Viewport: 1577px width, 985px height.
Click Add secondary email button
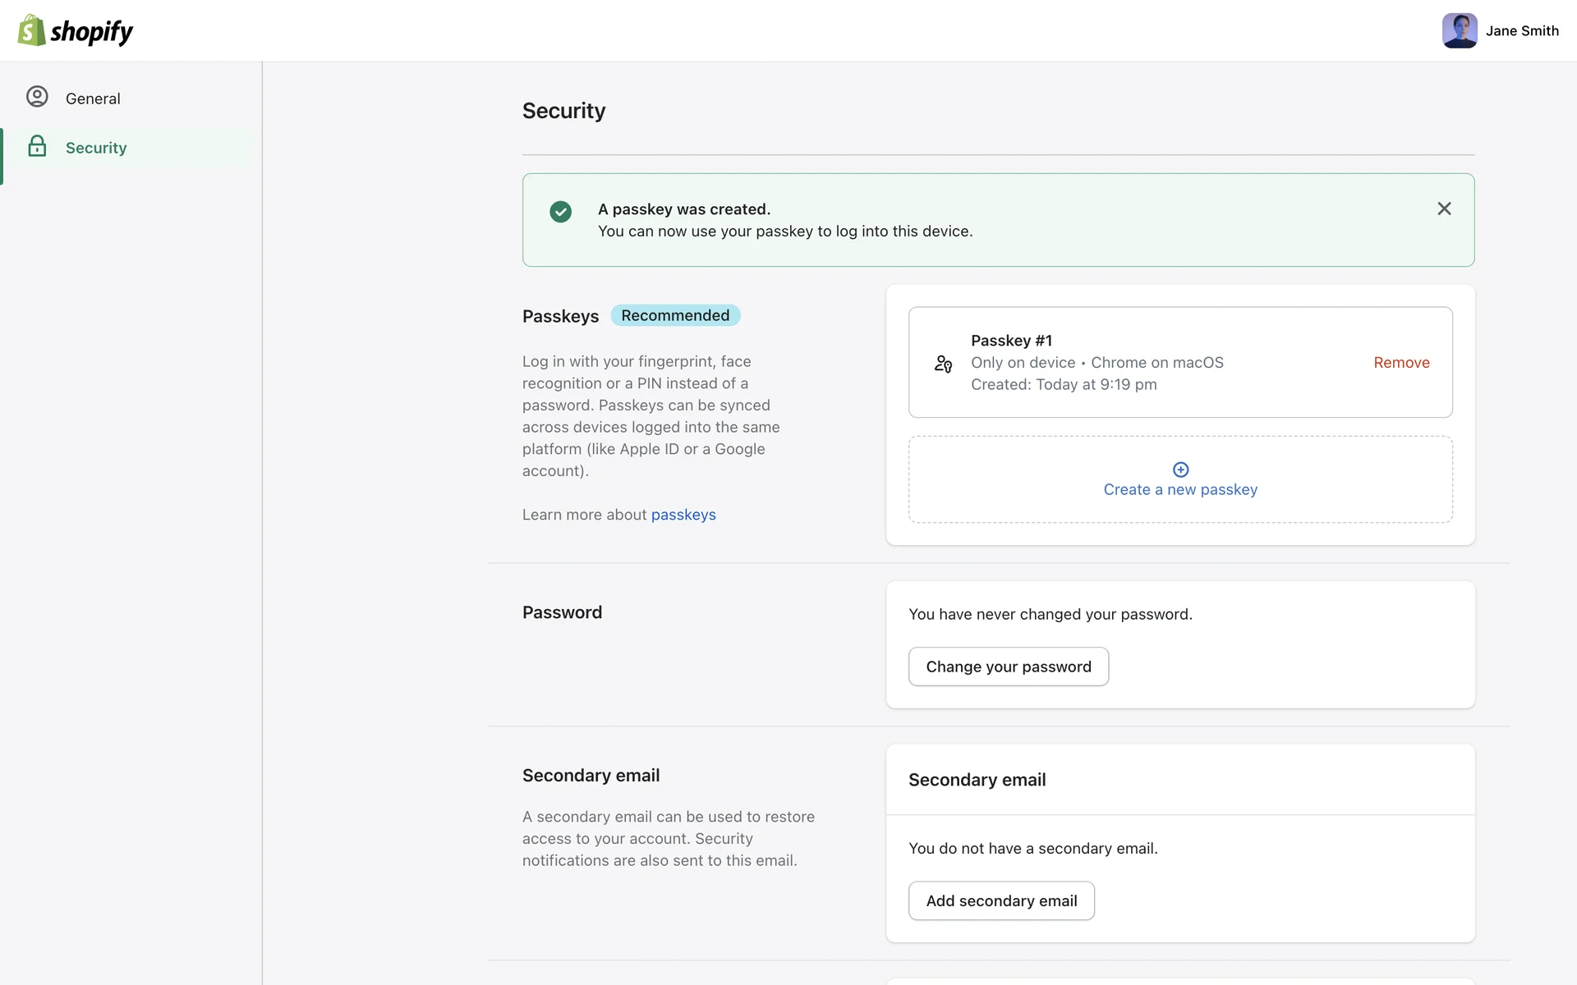tap(1001, 900)
